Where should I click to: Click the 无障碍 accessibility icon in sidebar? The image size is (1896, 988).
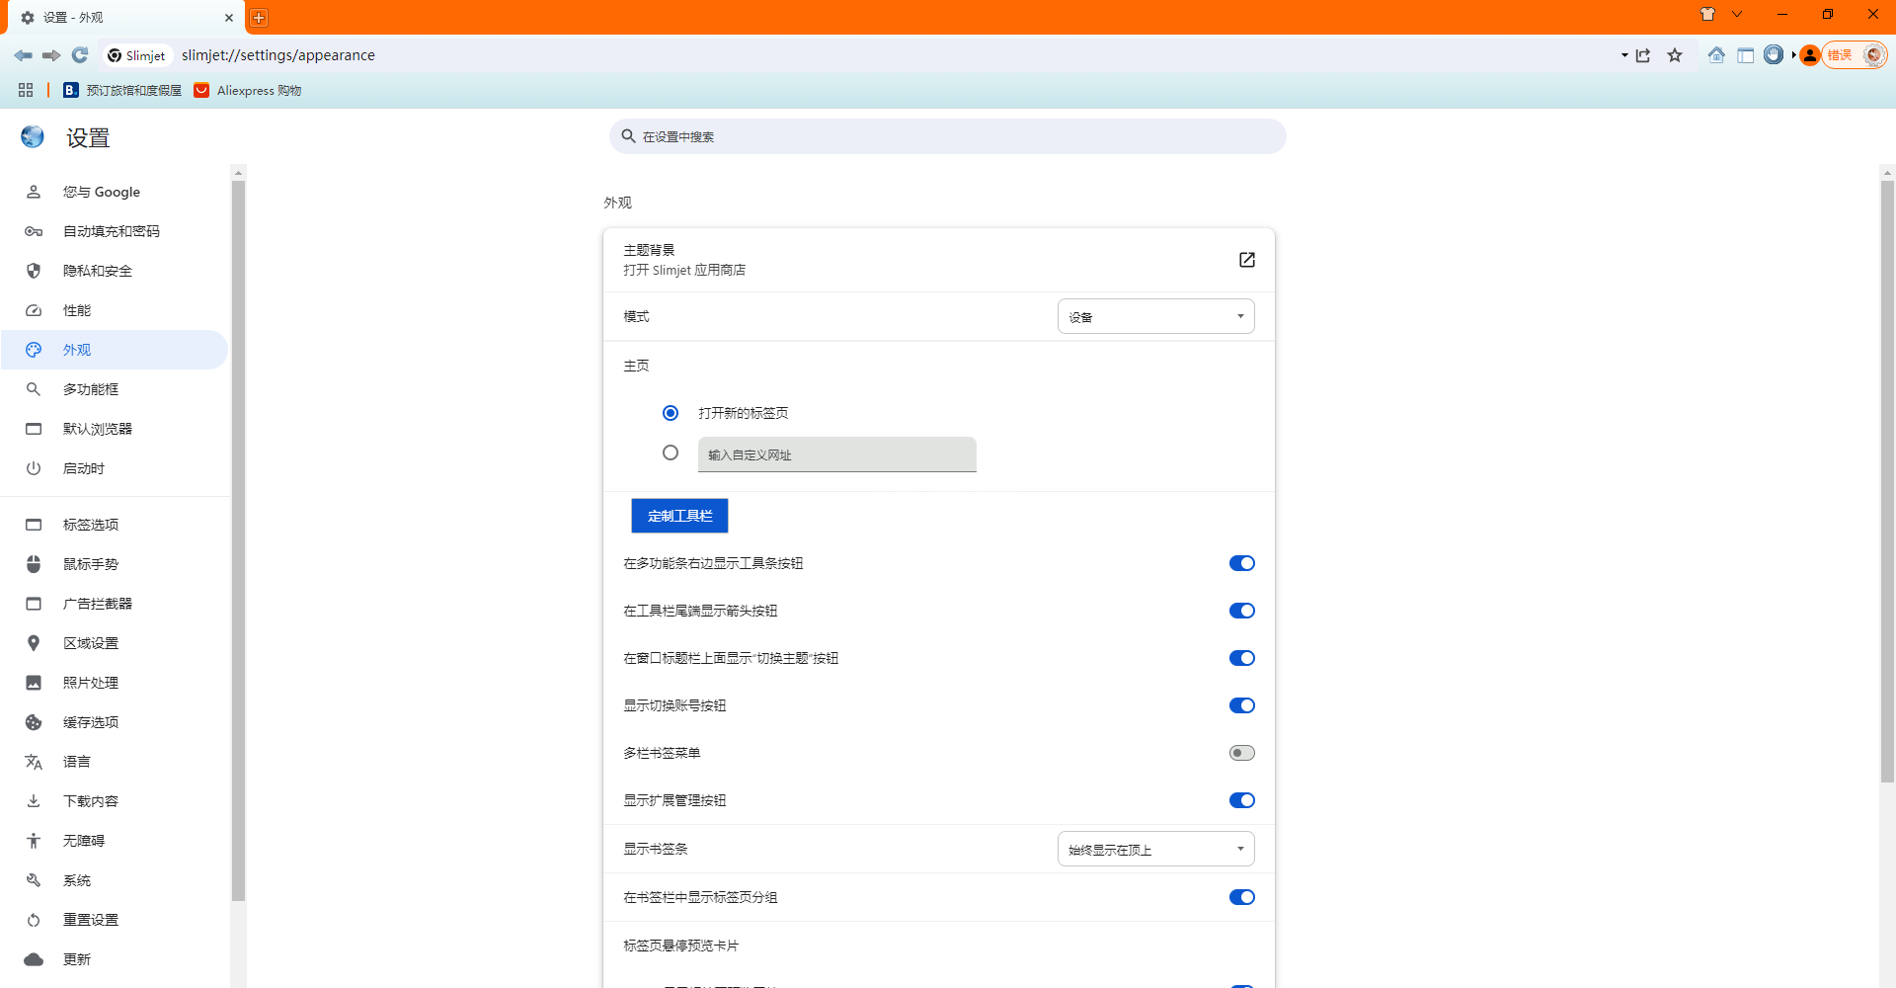click(34, 841)
